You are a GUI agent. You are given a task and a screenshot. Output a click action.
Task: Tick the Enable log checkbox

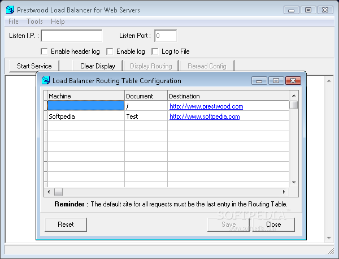[110, 51]
